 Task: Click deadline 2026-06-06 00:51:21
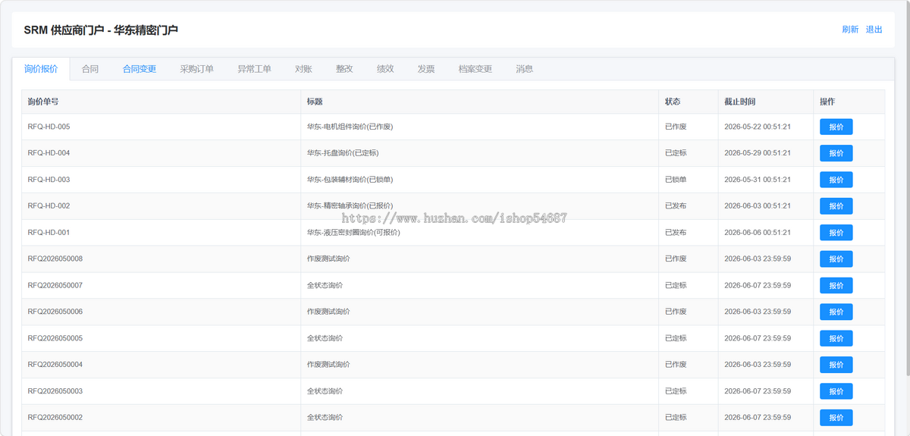(x=758, y=233)
